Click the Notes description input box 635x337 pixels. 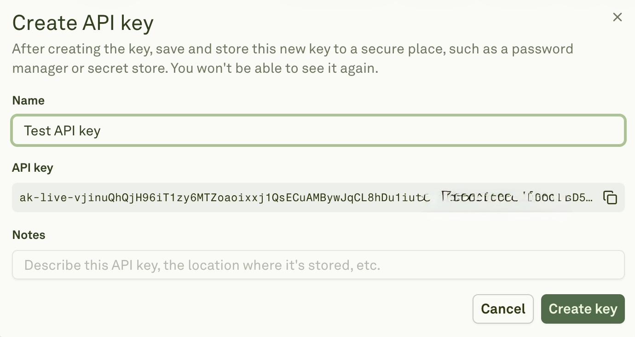click(317, 265)
